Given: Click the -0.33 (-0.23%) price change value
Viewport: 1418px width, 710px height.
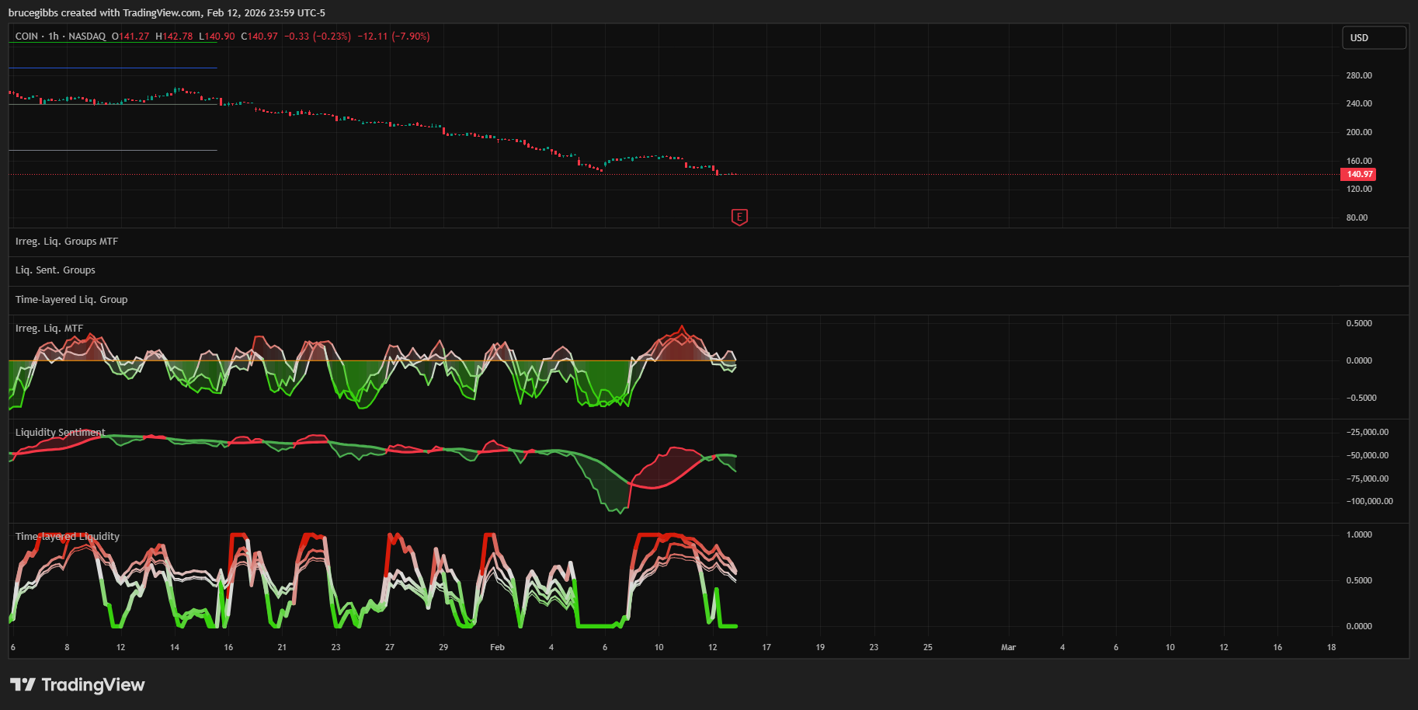Looking at the screenshot, I should (317, 37).
